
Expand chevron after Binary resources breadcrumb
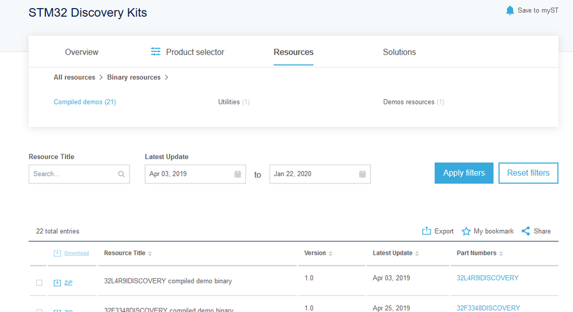pyautogui.click(x=166, y=77)
